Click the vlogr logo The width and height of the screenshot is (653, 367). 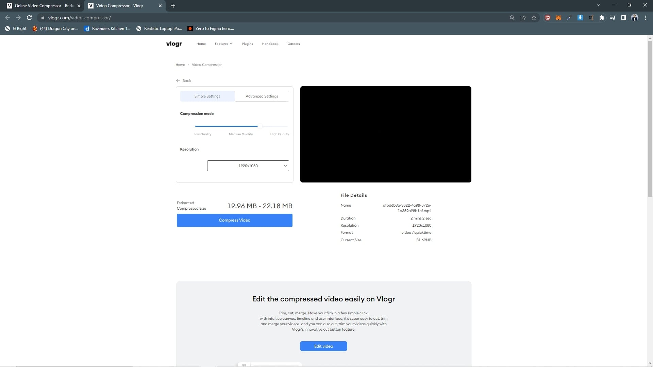[174, 44]
